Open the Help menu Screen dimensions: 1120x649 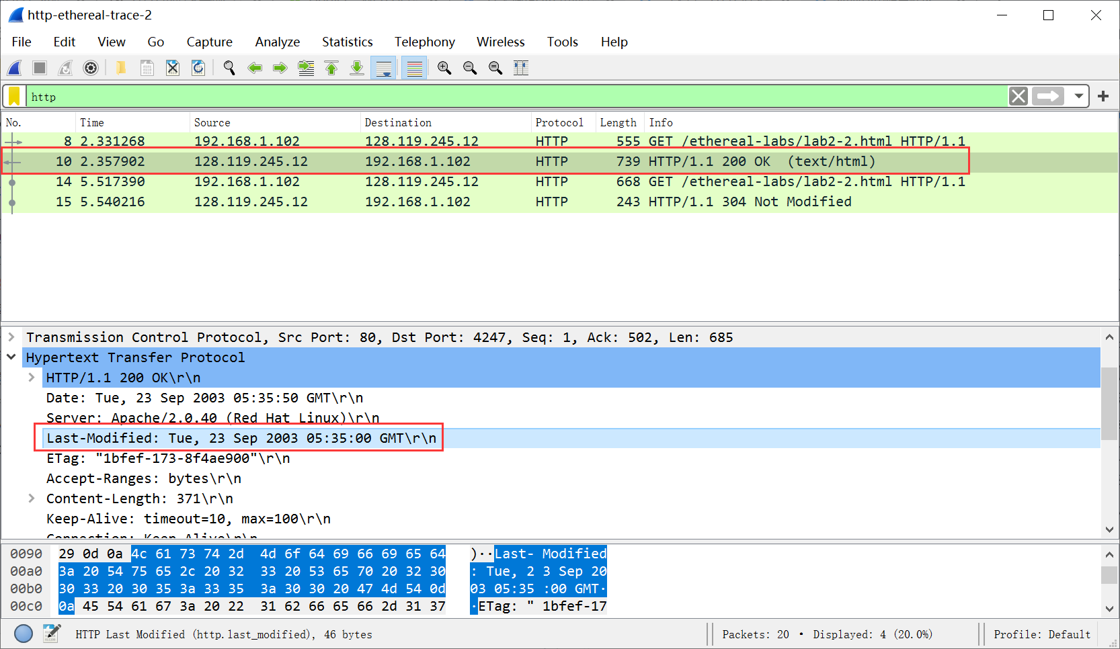(x=614, y=42)
